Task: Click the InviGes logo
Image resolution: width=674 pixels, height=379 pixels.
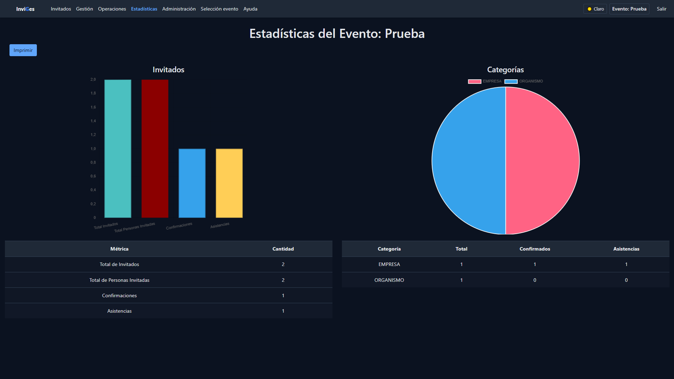Action: (x=25, y=9)
